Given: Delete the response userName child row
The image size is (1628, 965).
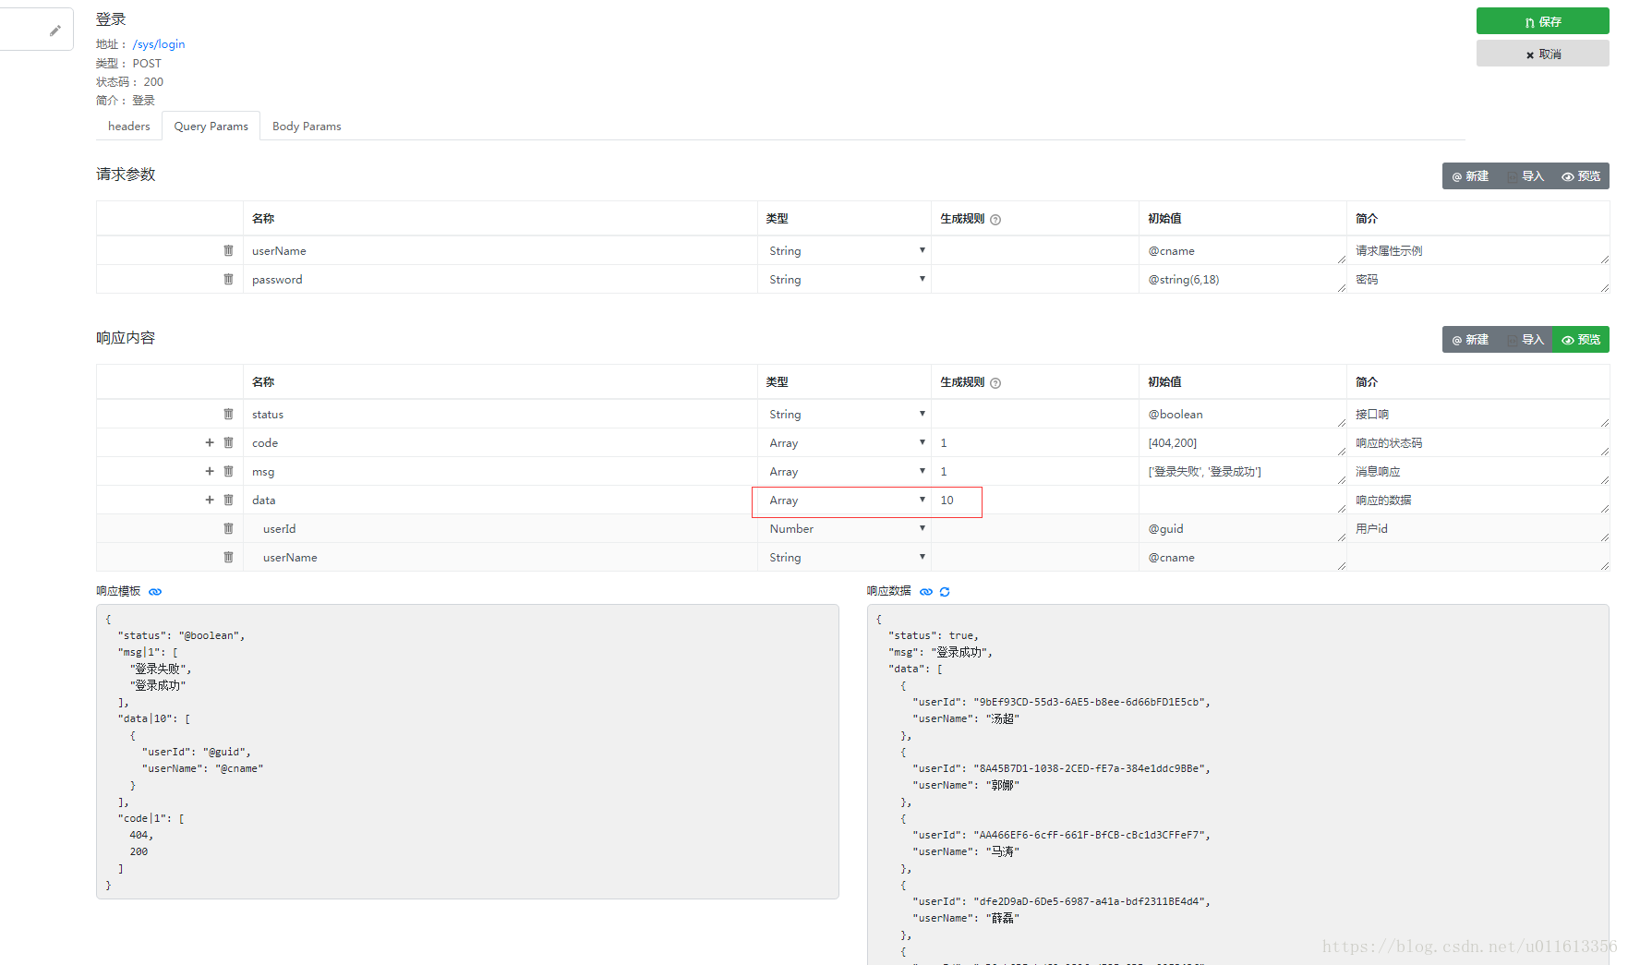Looking at the screenshot, I should [x=228, y=557].
